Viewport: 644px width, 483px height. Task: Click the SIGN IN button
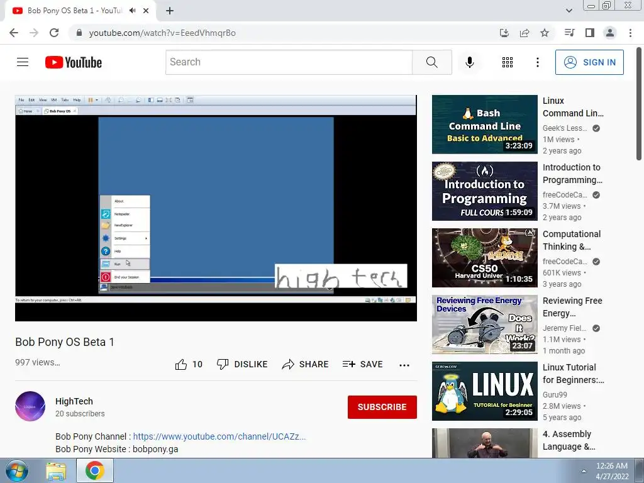tap(589, 62)
